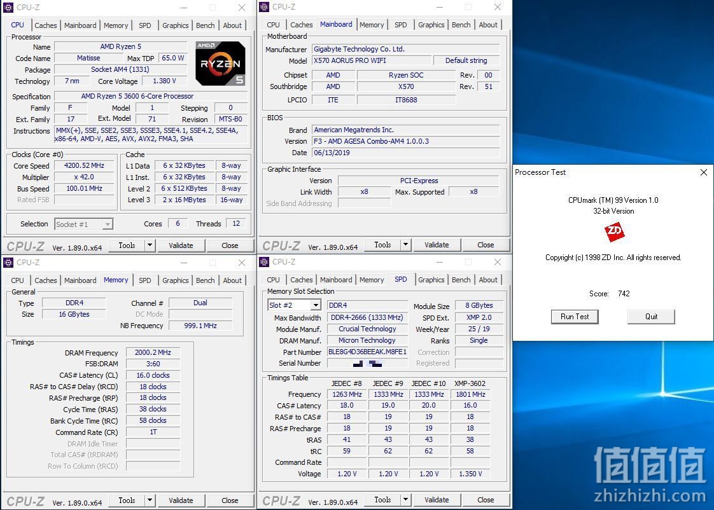Select Graphics tab in the Mainboard-tab window

click(431, 25)
